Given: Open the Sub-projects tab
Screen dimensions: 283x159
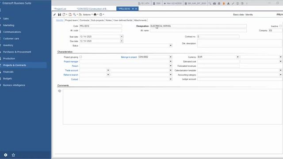Looking at the screenshot, I should pos(97,20).
